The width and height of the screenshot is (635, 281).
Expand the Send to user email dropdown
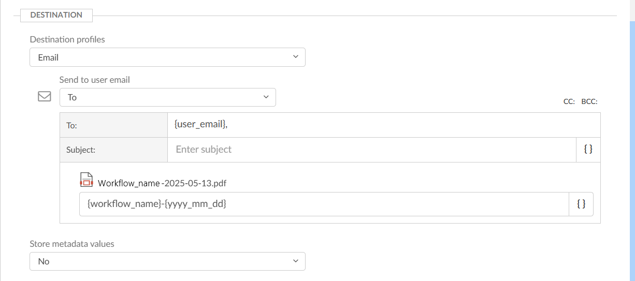[167, 97]
